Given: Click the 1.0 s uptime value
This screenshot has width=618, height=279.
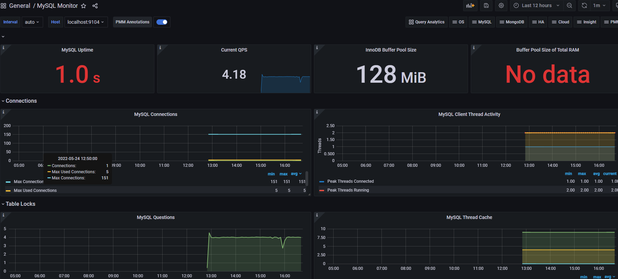Looking at the screenshot, I should pyautogui.click(x=77, y=75).
